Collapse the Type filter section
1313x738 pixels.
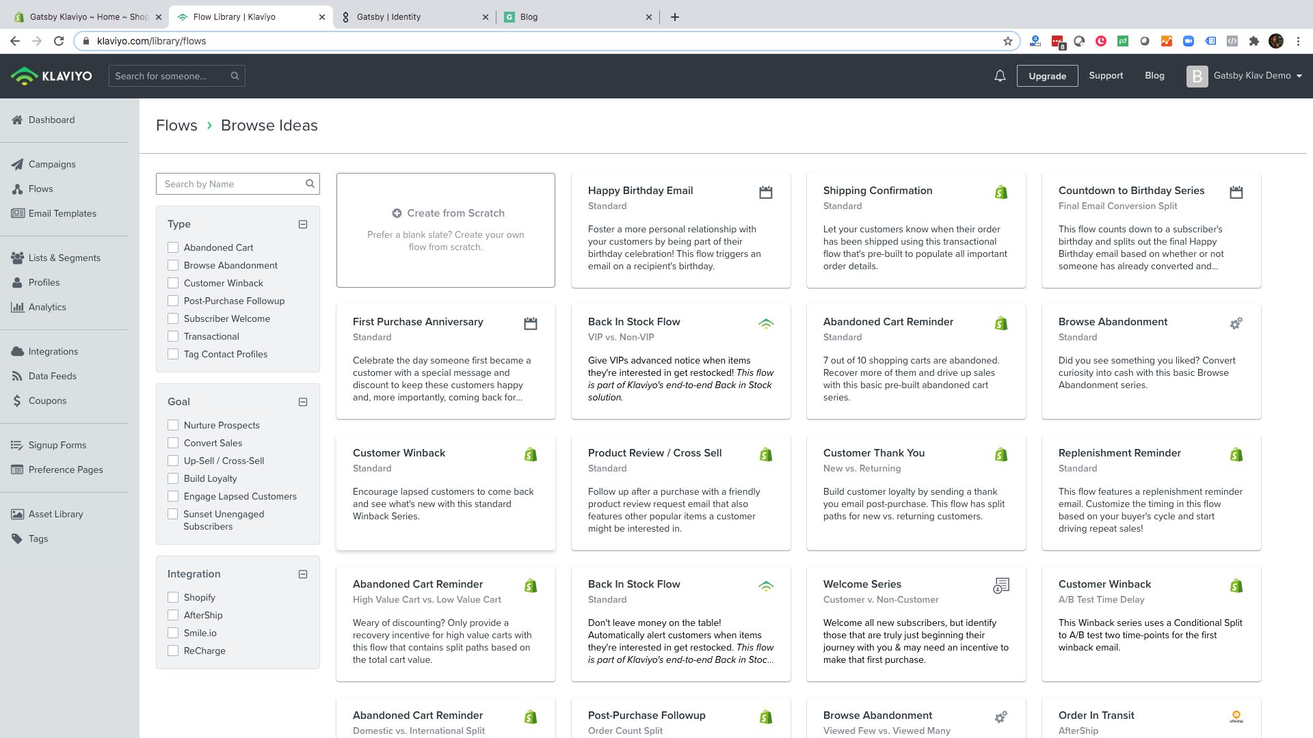[x=303, y=224]
